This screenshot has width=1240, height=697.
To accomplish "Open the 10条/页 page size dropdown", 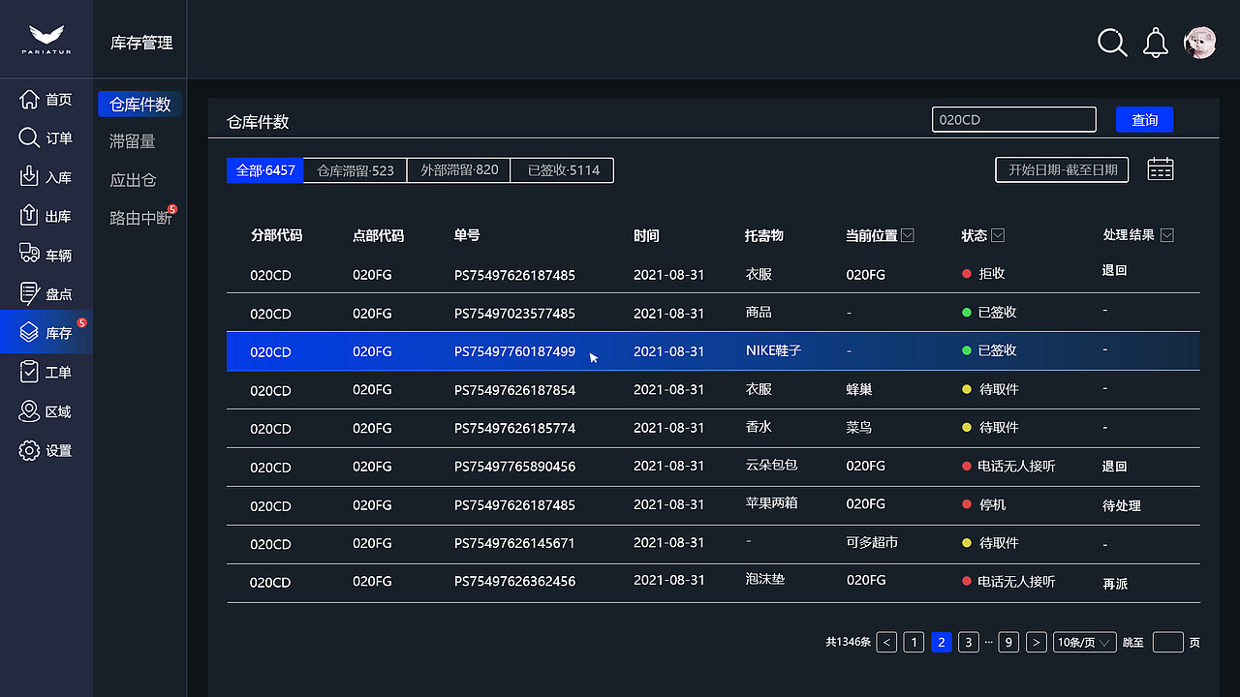I will 1084,642.
